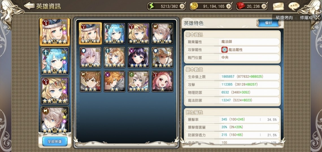Image resolution: width=322 pixels, height=152 pixels.
Task: Select the level 86 silver-haired hero in grid
Action: click(x=162, y=33)
